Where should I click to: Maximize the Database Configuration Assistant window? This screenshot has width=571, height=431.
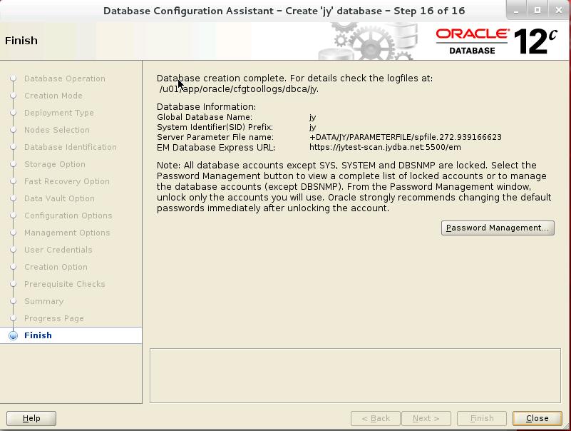point(537,11)
